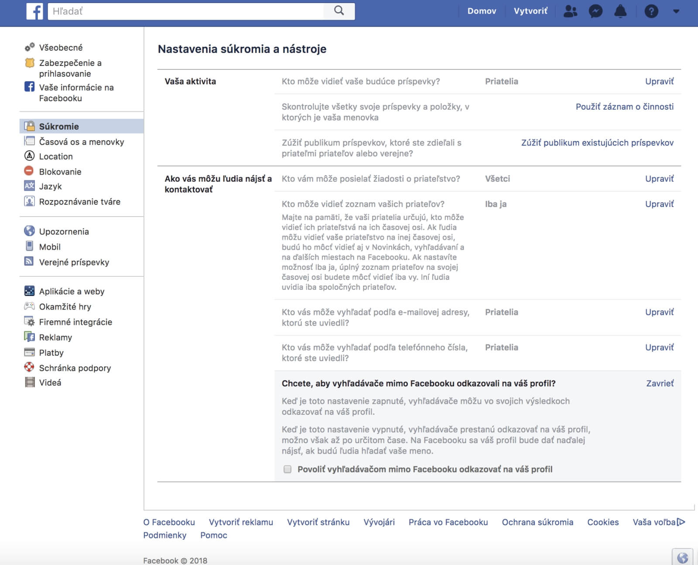Viewport: 698px width, 565px height.
Task: Click Použiť záznam o činnosti link
Action: 625,107
